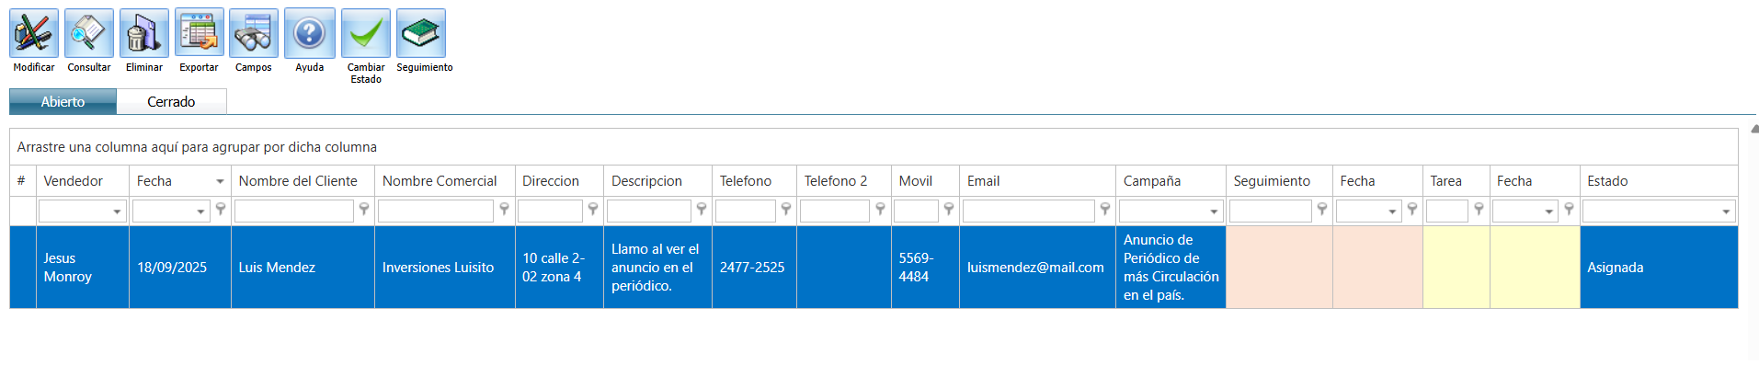This screenshot has height=377, width=1759.
Task: Click filter pin icon for Telefono column
Action: coord(786,210)
